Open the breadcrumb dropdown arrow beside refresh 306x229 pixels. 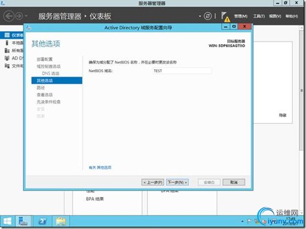click(200, 16)
